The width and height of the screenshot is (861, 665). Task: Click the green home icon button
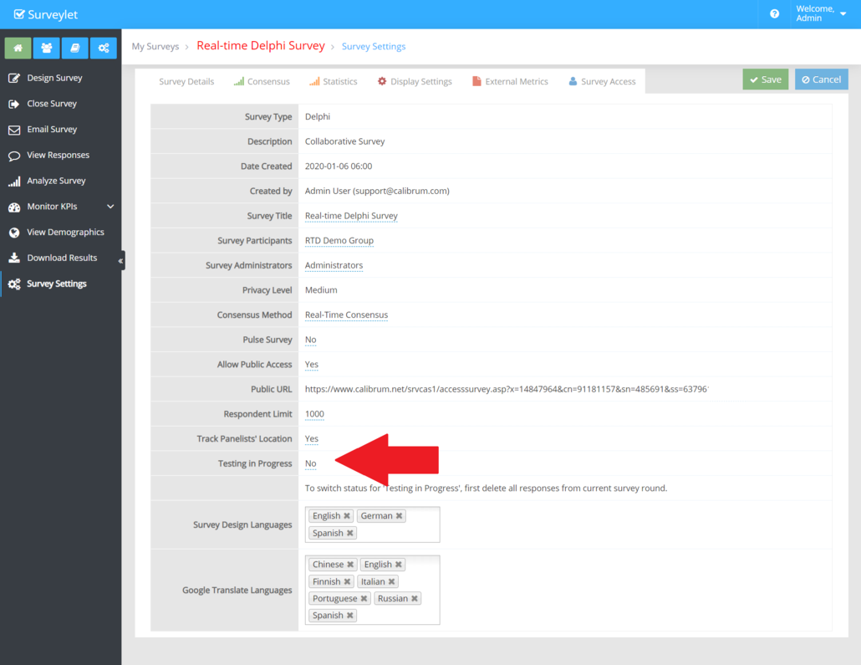pyautogui.click(x=18, y=48)
